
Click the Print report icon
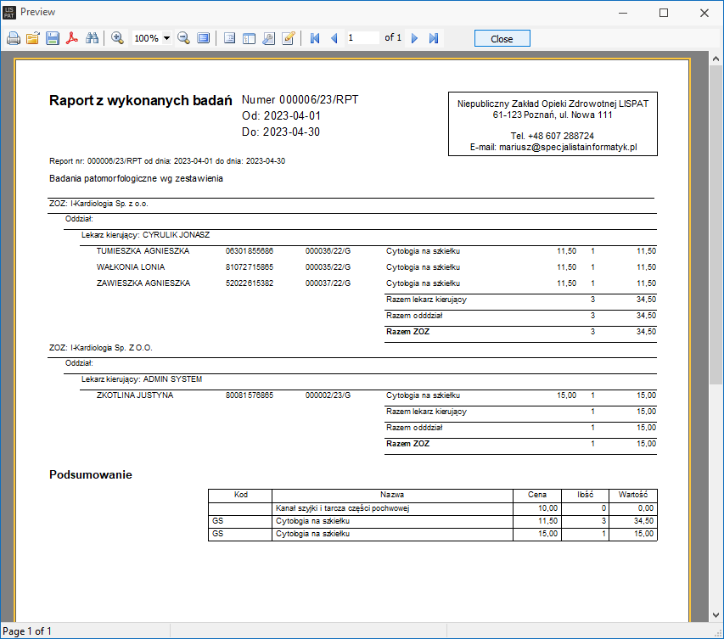[14, 38]
